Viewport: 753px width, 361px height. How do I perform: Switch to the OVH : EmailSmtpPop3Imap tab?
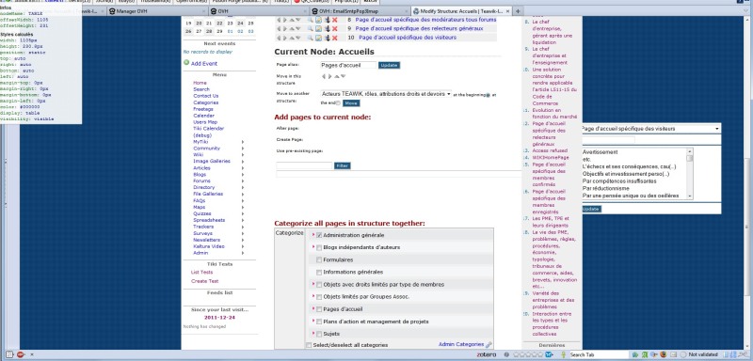pos(360,11)
